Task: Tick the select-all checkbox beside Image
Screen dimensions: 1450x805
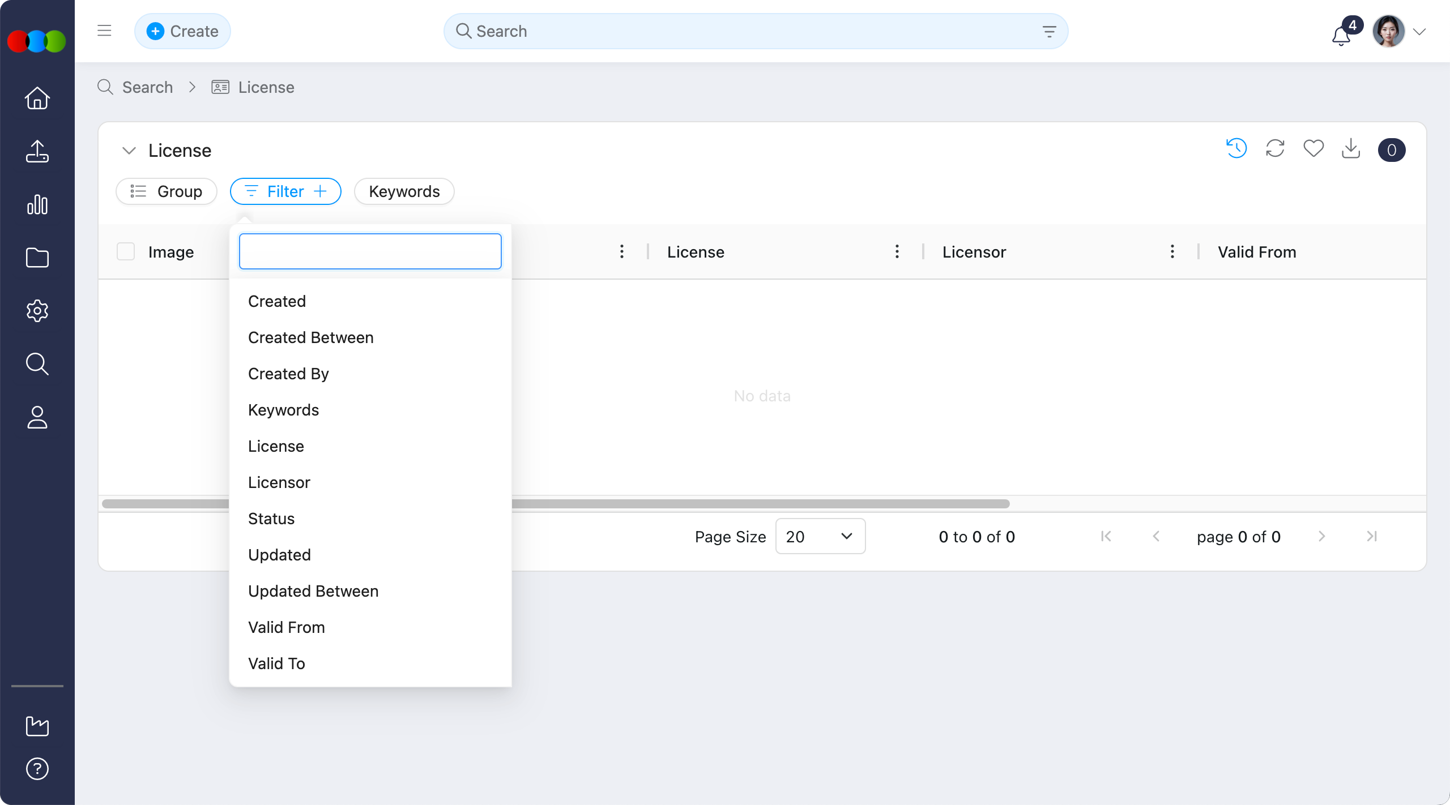Action: coord(126,251)
